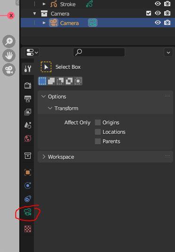Choose Subtract from selection mode
Viewport: 175px width, 252px height.
pos(60,81)
